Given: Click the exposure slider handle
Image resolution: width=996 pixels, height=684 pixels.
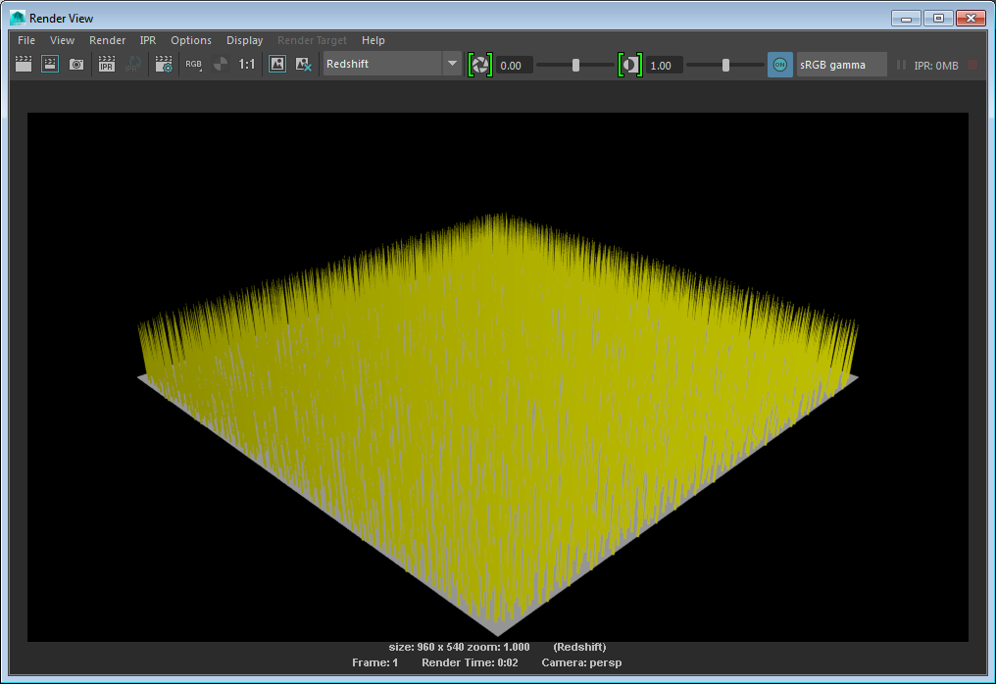Looking at the screenshot, I should 575,65.
